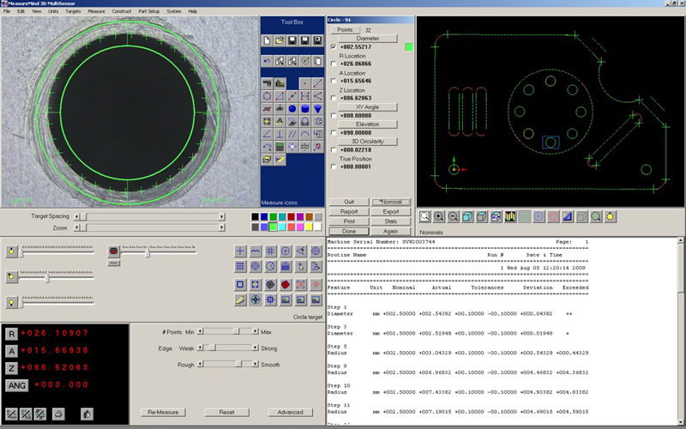Screen dimensions: 686x429
Task: Click the zoom in magnifier below model view
Action: pyautogui.click(x=439, y=217)
